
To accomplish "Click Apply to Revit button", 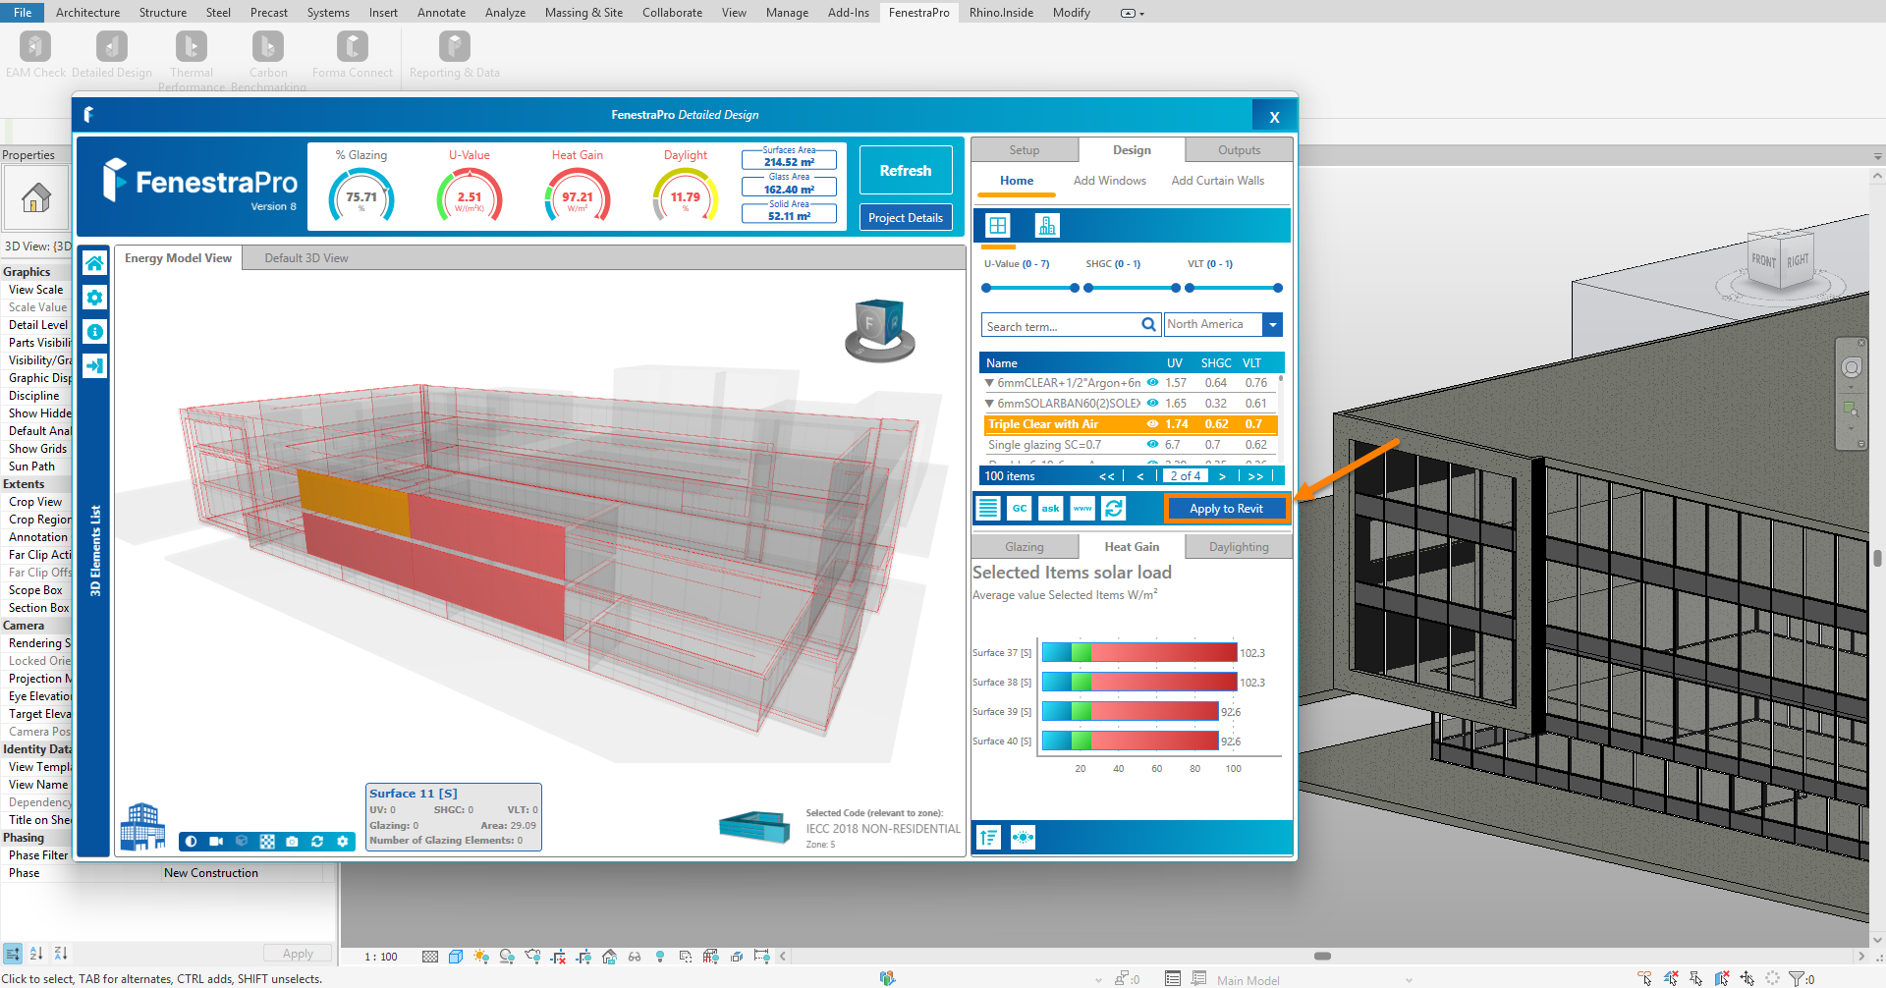I will tap(1226, 509).
